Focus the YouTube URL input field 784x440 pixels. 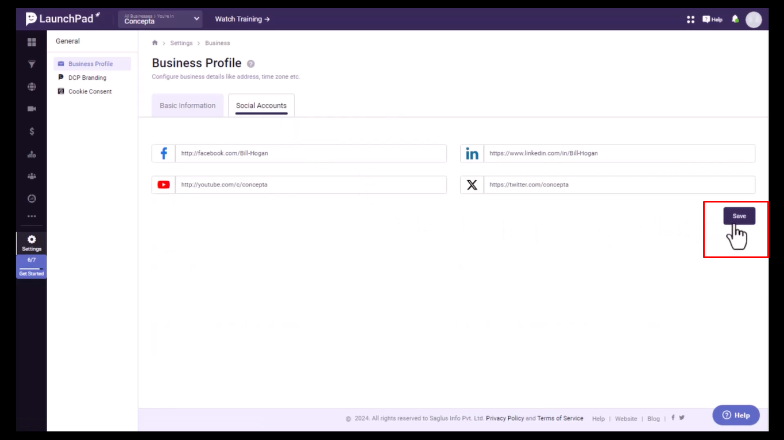pos(311,185)
